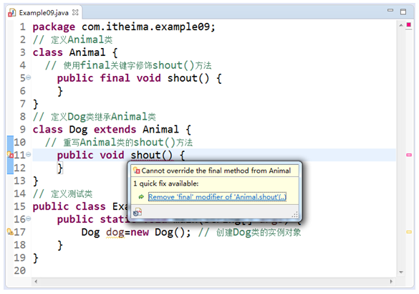419x294 pixels.
Task: Apply the Remove 'final' modifier quick fix
Action: [x=217, y=197]
